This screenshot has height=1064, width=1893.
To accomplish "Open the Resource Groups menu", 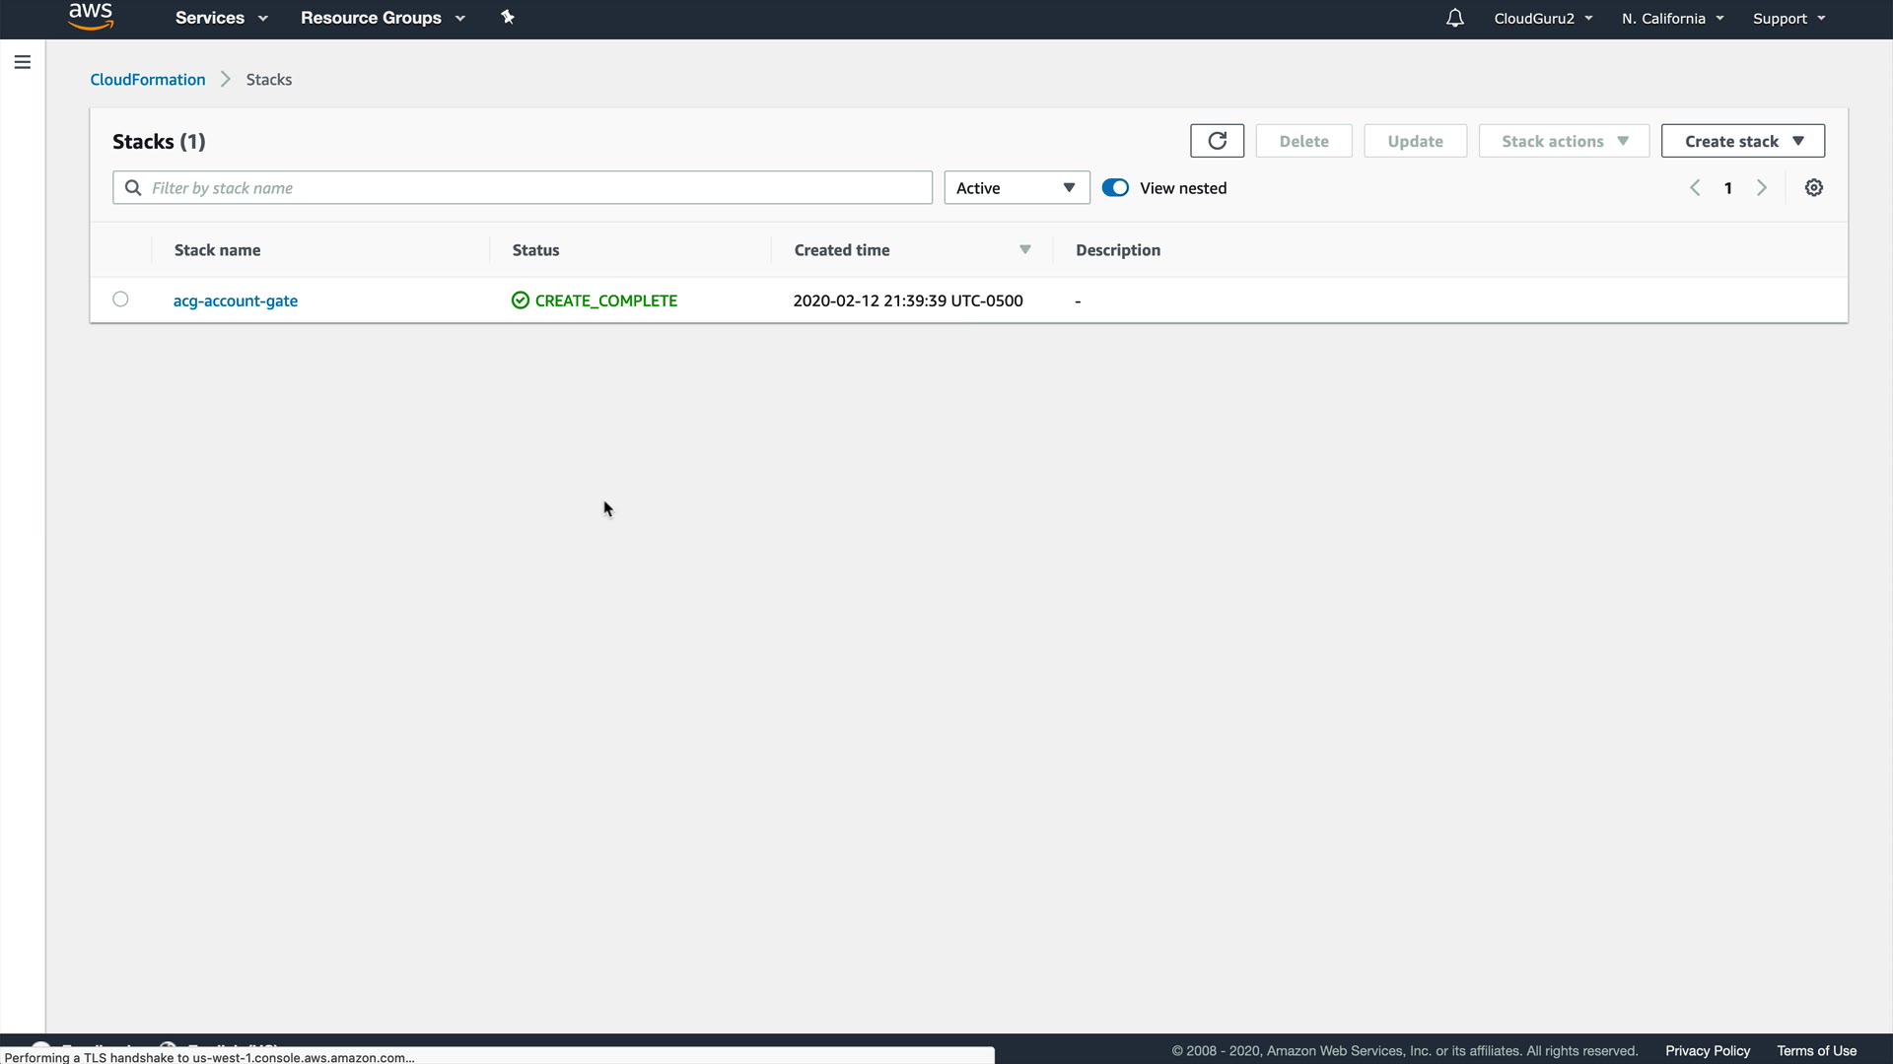I will pos(383,18).
